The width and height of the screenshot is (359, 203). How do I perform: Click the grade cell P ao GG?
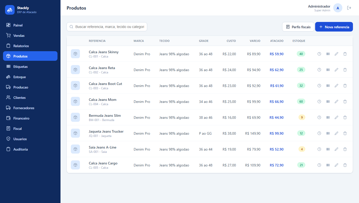click(205, 133)
